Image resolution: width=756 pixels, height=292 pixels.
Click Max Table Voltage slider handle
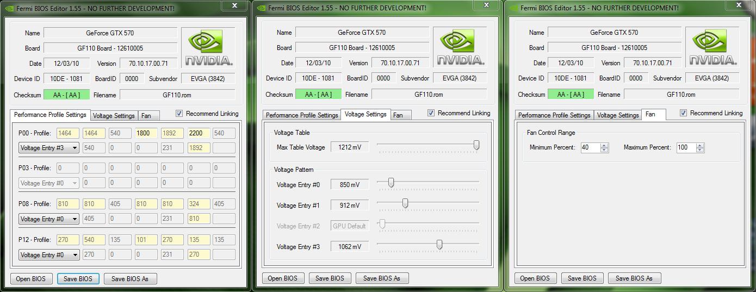click(x=476, y=145)
